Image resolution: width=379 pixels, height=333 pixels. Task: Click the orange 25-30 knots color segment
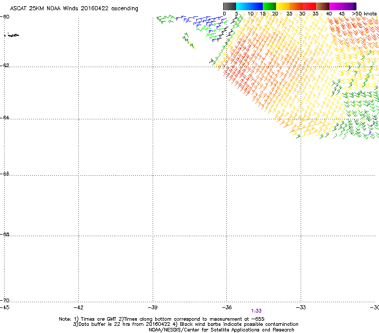coord(296,6)
